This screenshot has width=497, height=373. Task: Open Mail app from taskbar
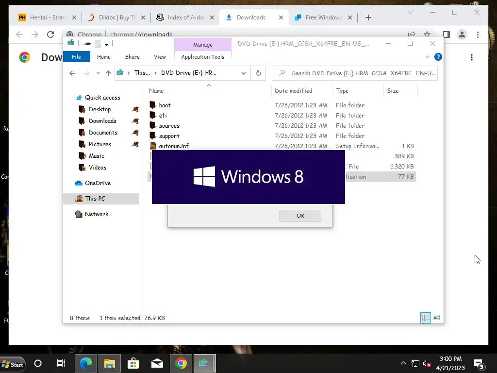click(x=157, y=363)
